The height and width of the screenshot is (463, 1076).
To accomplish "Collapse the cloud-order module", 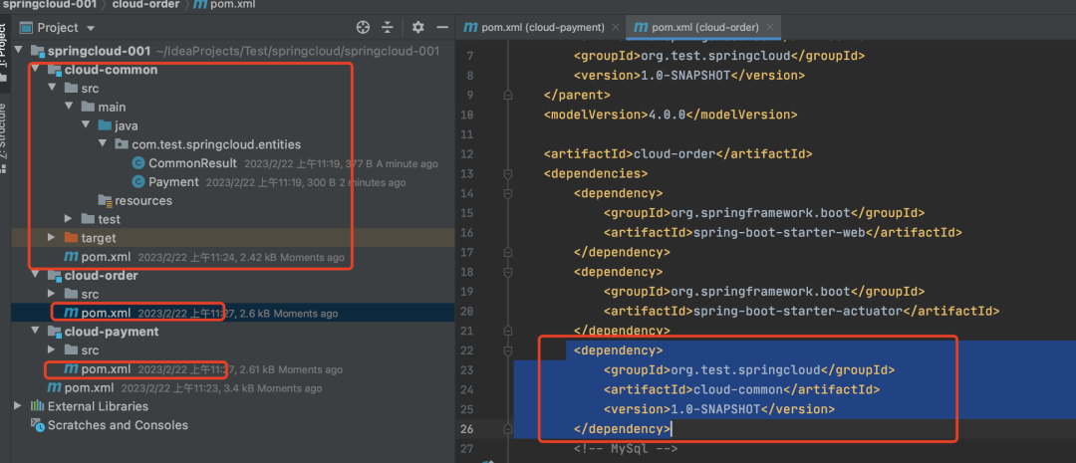I will click(36, 275).
